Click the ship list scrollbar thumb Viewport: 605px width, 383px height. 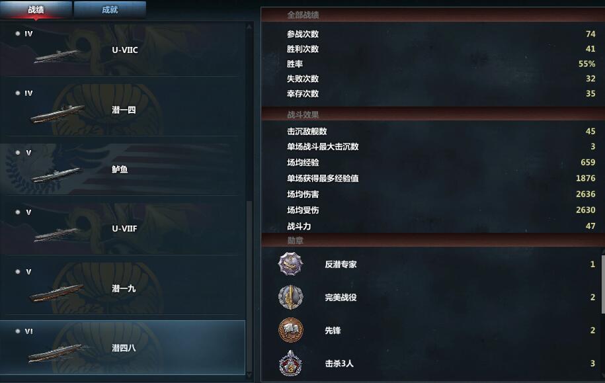pyautogui.click(x=249, y=286)
